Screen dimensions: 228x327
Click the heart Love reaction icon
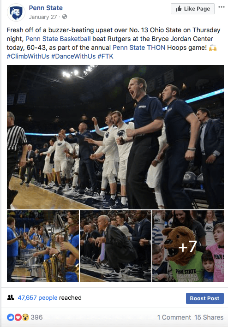pos(18,317)
